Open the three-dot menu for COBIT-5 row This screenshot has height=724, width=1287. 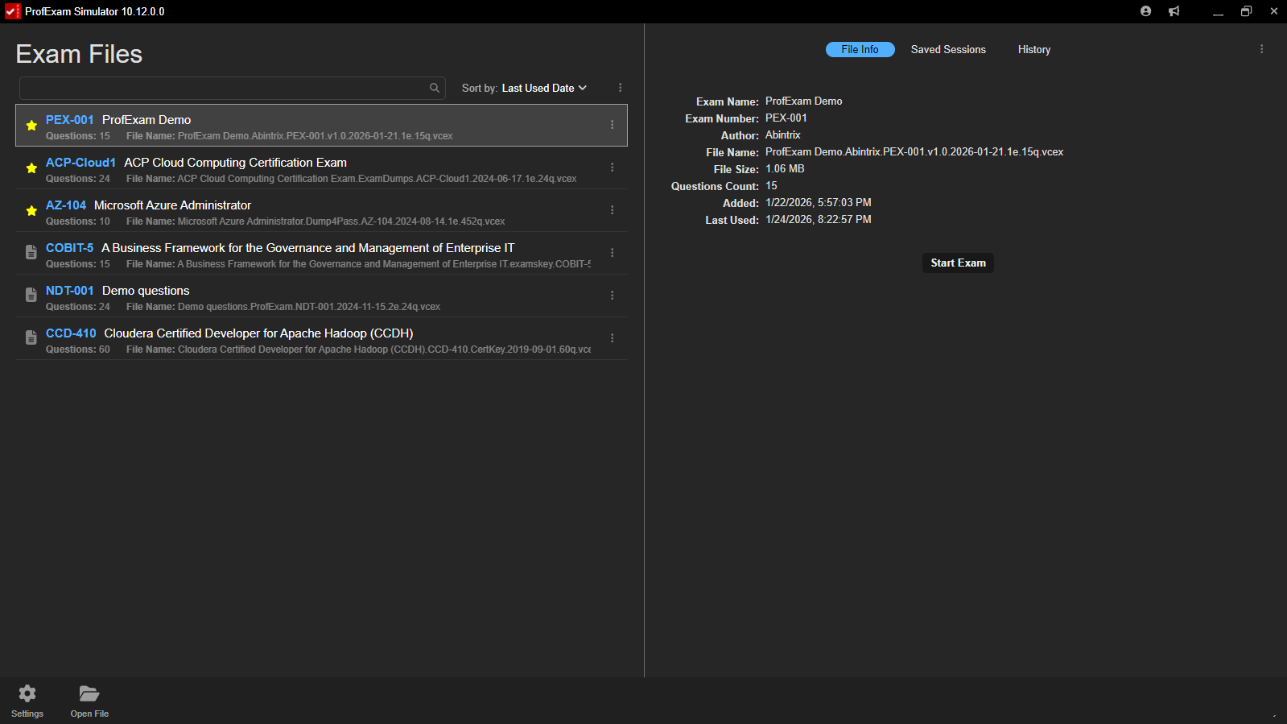pos(613,253)
